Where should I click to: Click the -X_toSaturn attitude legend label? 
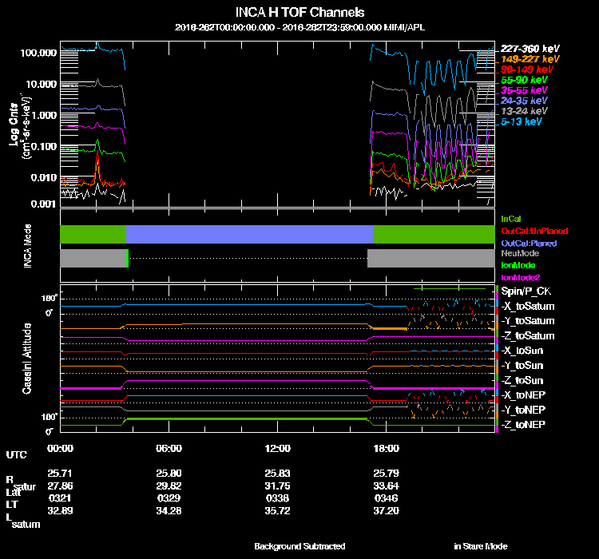point(527,307)
